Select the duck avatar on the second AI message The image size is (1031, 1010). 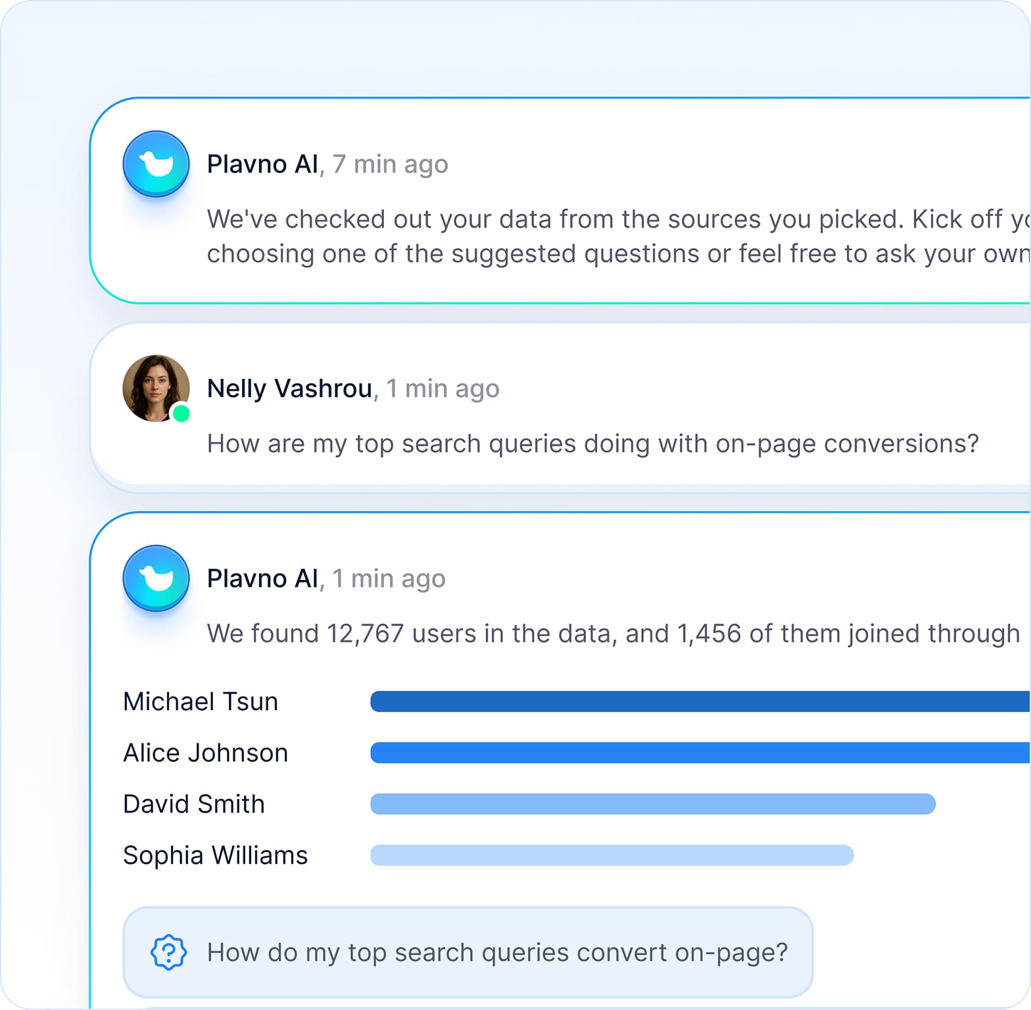click(156, 578)
